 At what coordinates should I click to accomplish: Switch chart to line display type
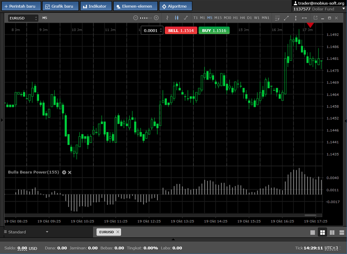click(x=186, y=18)
